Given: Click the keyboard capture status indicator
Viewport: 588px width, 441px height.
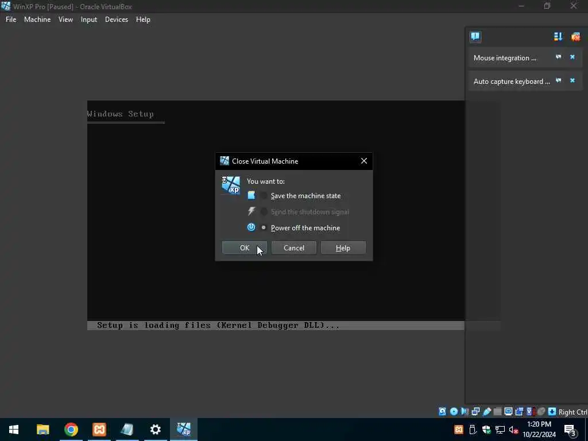Looking at the screenshot, I should point(552,411).
